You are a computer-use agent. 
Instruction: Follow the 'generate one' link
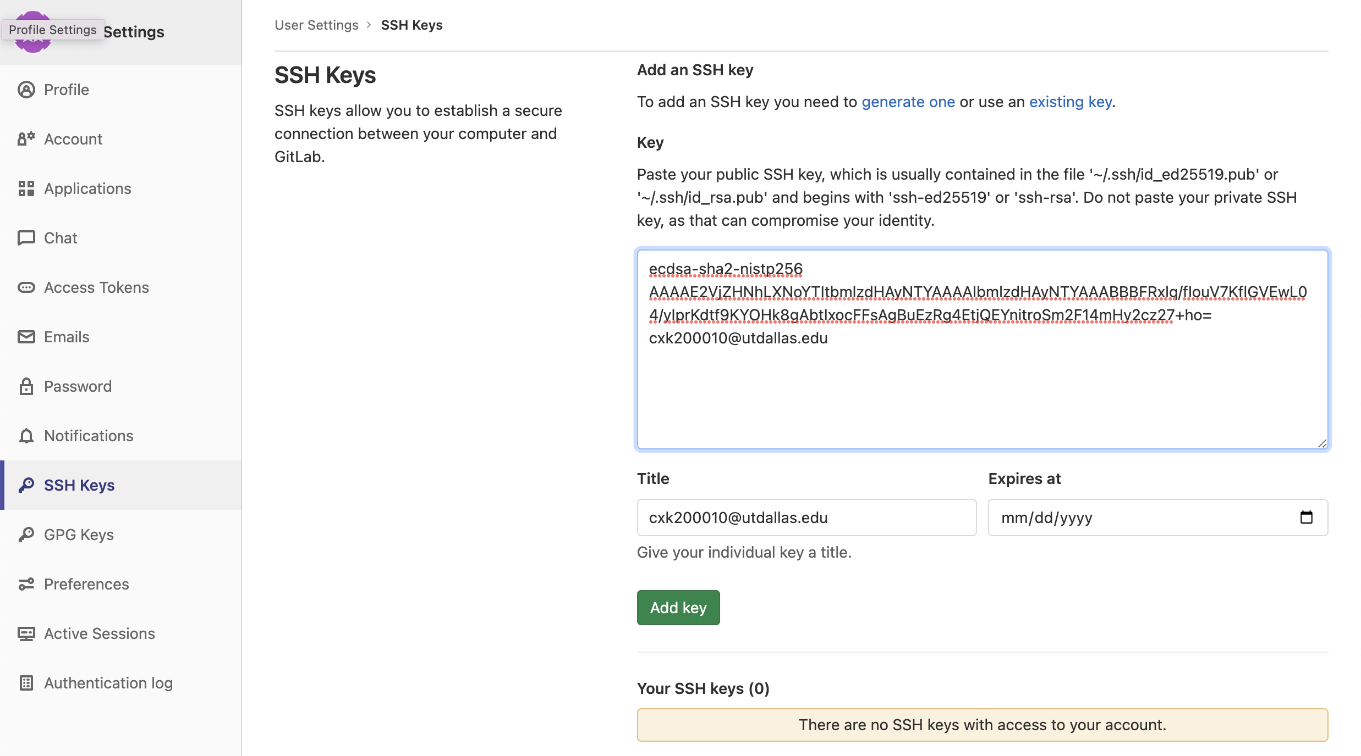[x=908, y=102]
